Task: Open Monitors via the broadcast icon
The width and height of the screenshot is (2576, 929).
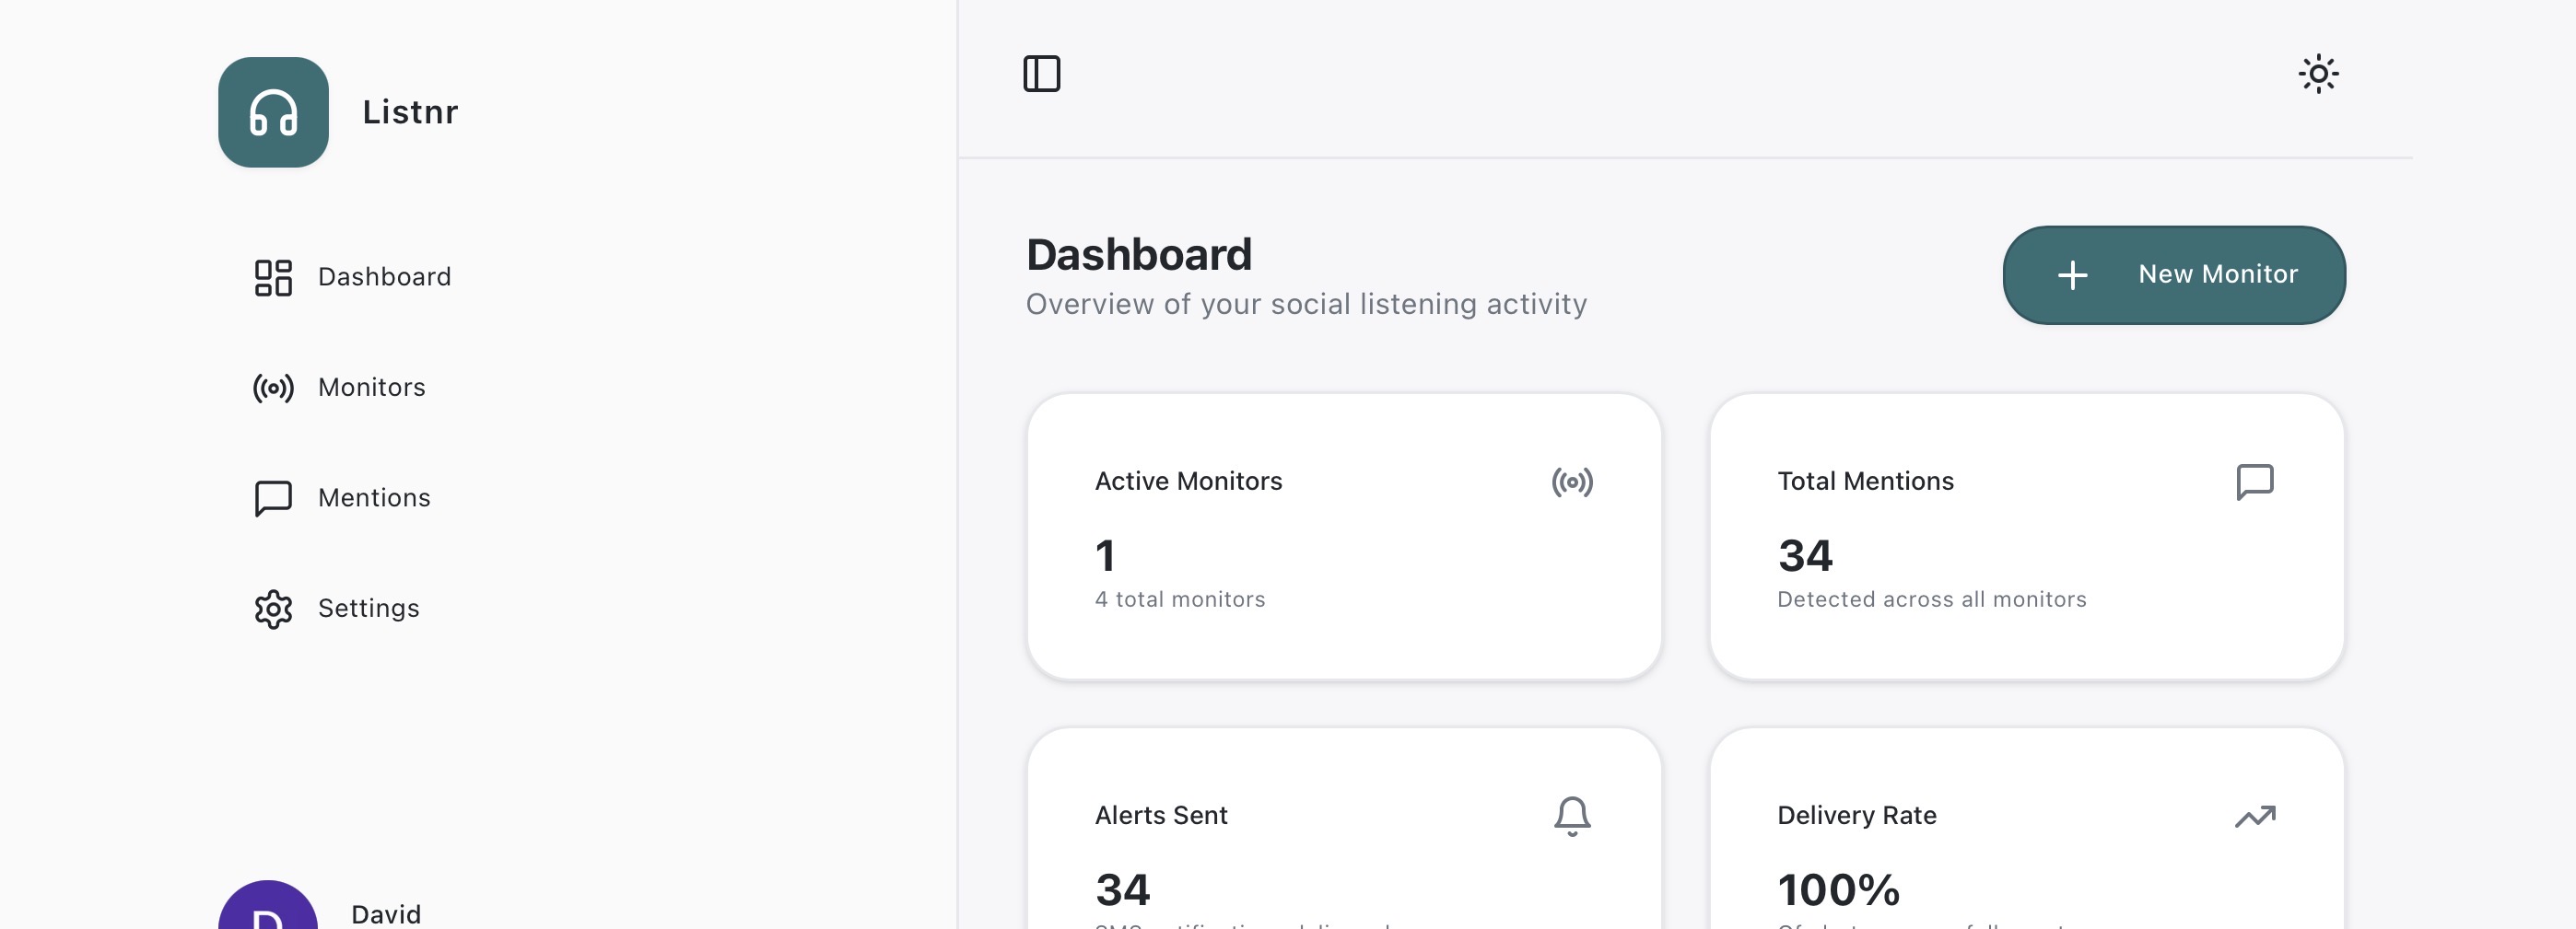Action: click(x=273, y=389)
